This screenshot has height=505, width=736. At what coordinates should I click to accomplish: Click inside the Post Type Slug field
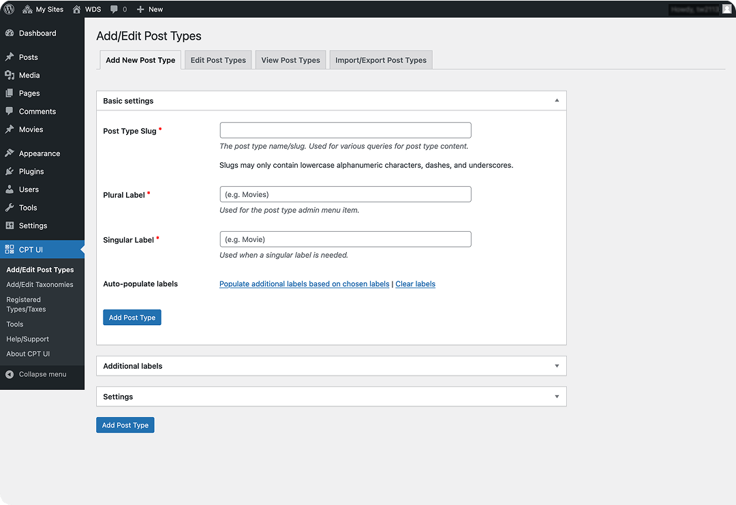click(x=345, y=129)
